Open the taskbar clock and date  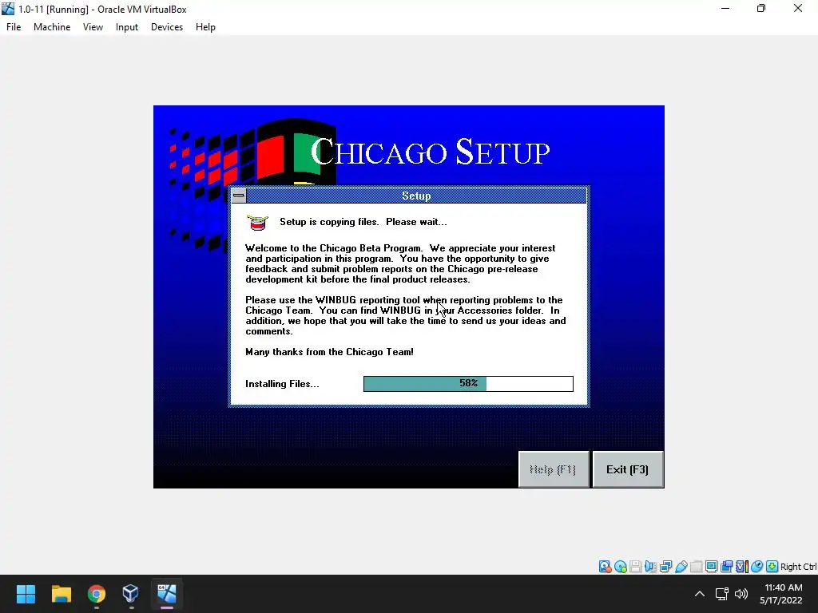coord(783,594)
